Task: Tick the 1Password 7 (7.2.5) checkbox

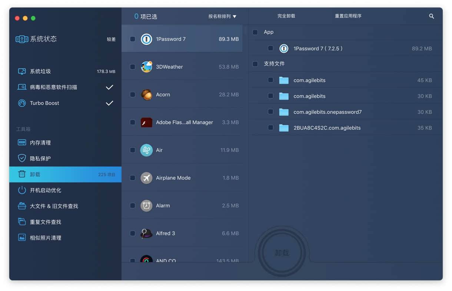Action: coord(270,48)
